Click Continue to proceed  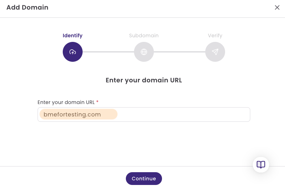point(144,179)
